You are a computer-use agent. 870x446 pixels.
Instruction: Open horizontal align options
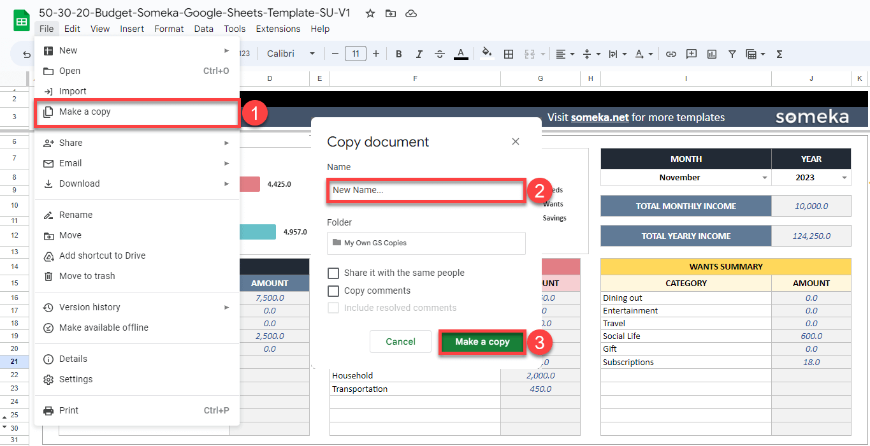[x=565, y=54]
